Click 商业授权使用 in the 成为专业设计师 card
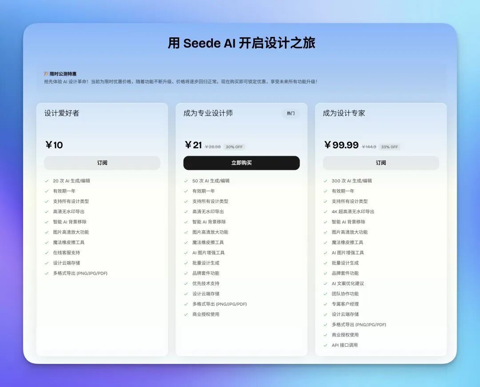This screenshot has height=387, width=480. [206, 314]
